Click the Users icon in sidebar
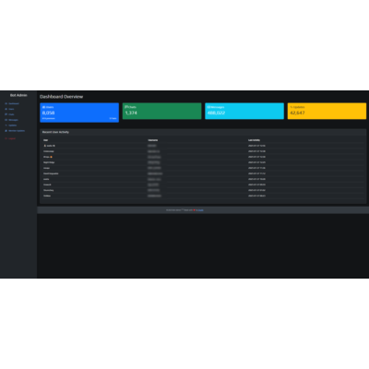Viewport: 369px width, 369px height. (6, 109)
